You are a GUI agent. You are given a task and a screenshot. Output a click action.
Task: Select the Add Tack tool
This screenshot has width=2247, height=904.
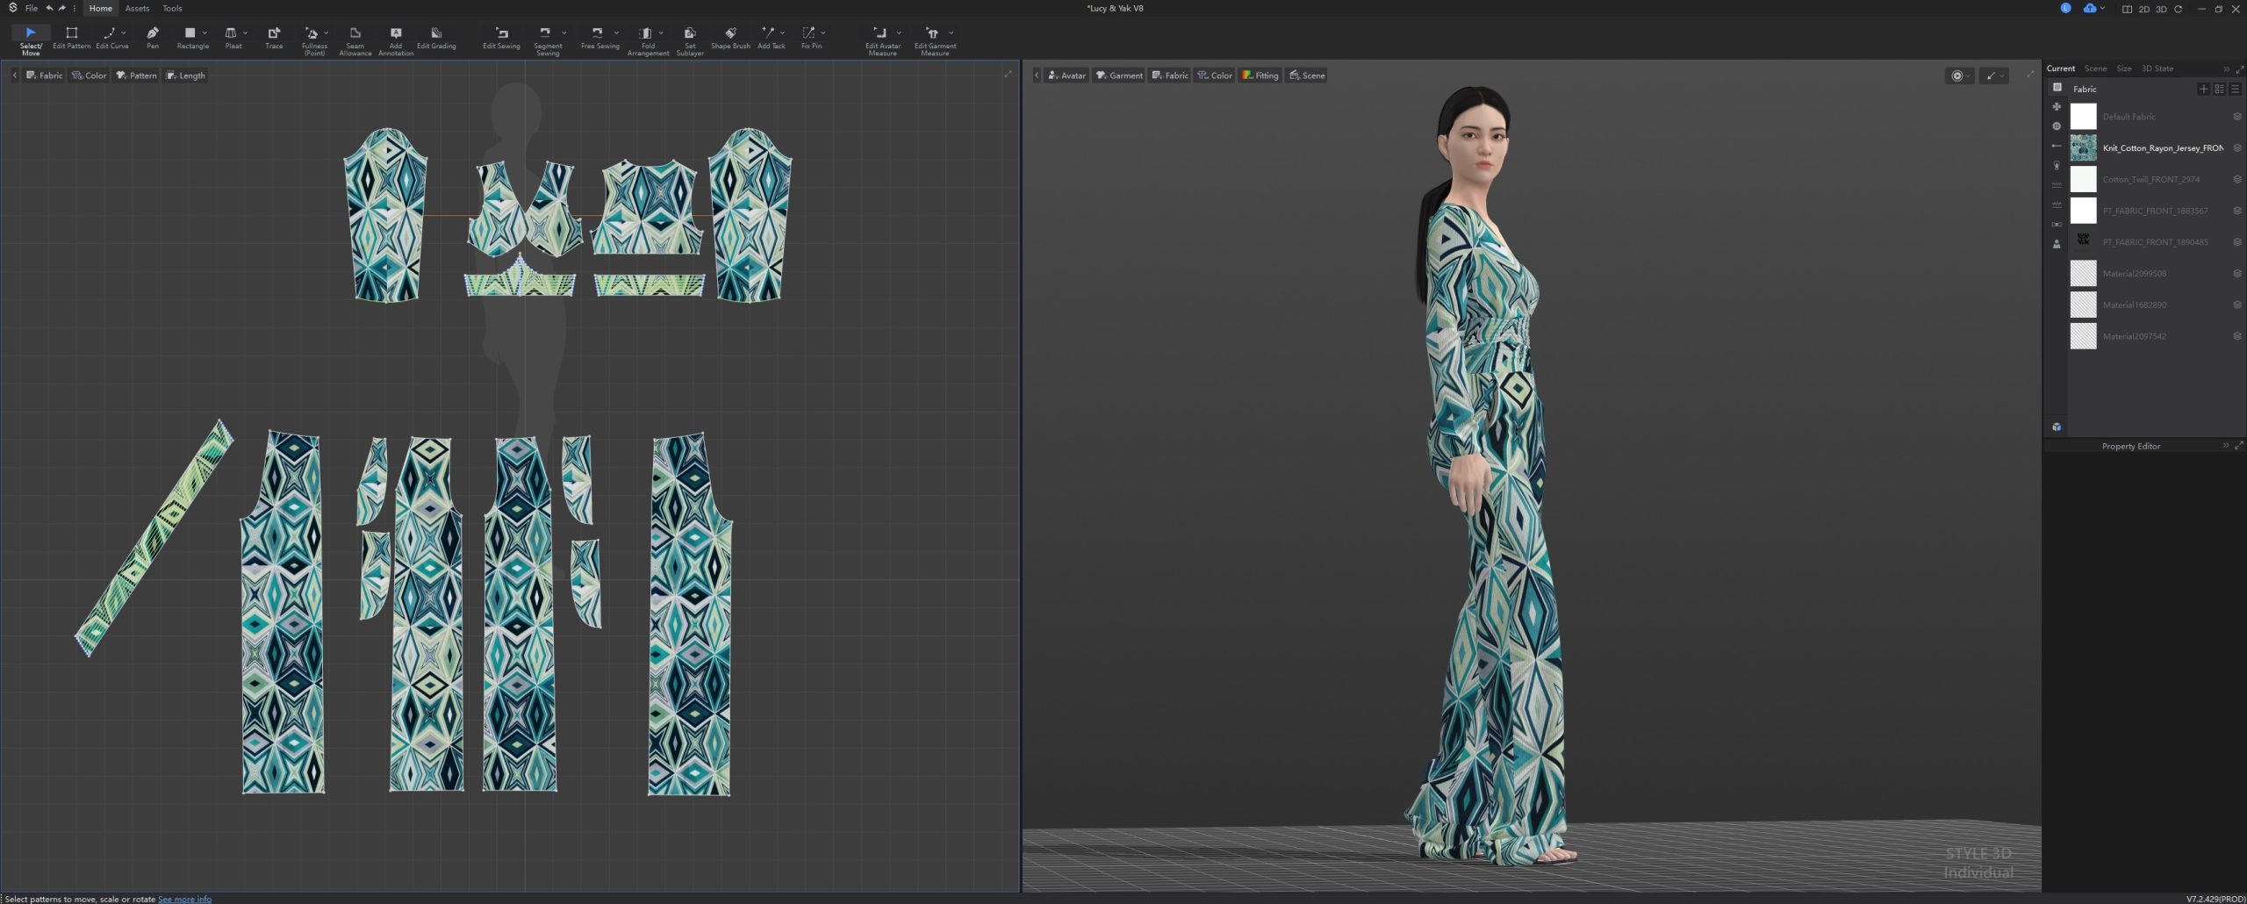click(x=771, y=39)
